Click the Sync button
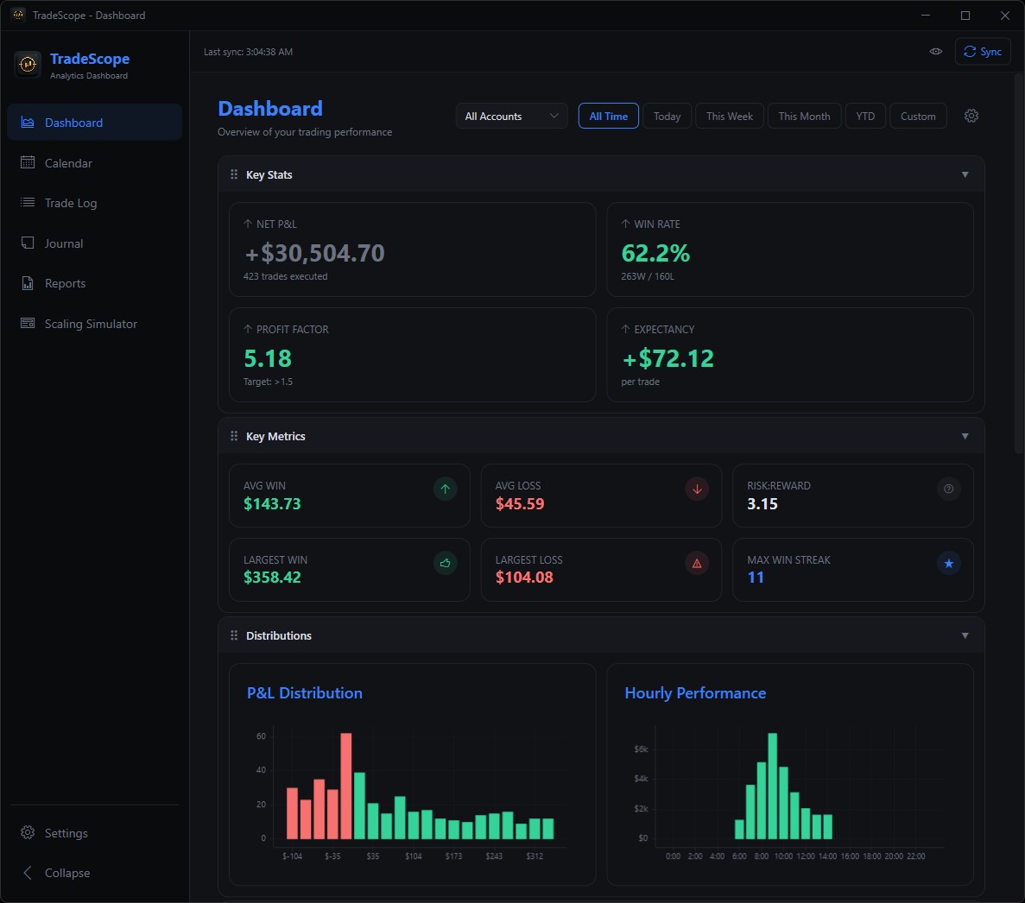This screenshot has width=1025, height=903. coord(983,51)
